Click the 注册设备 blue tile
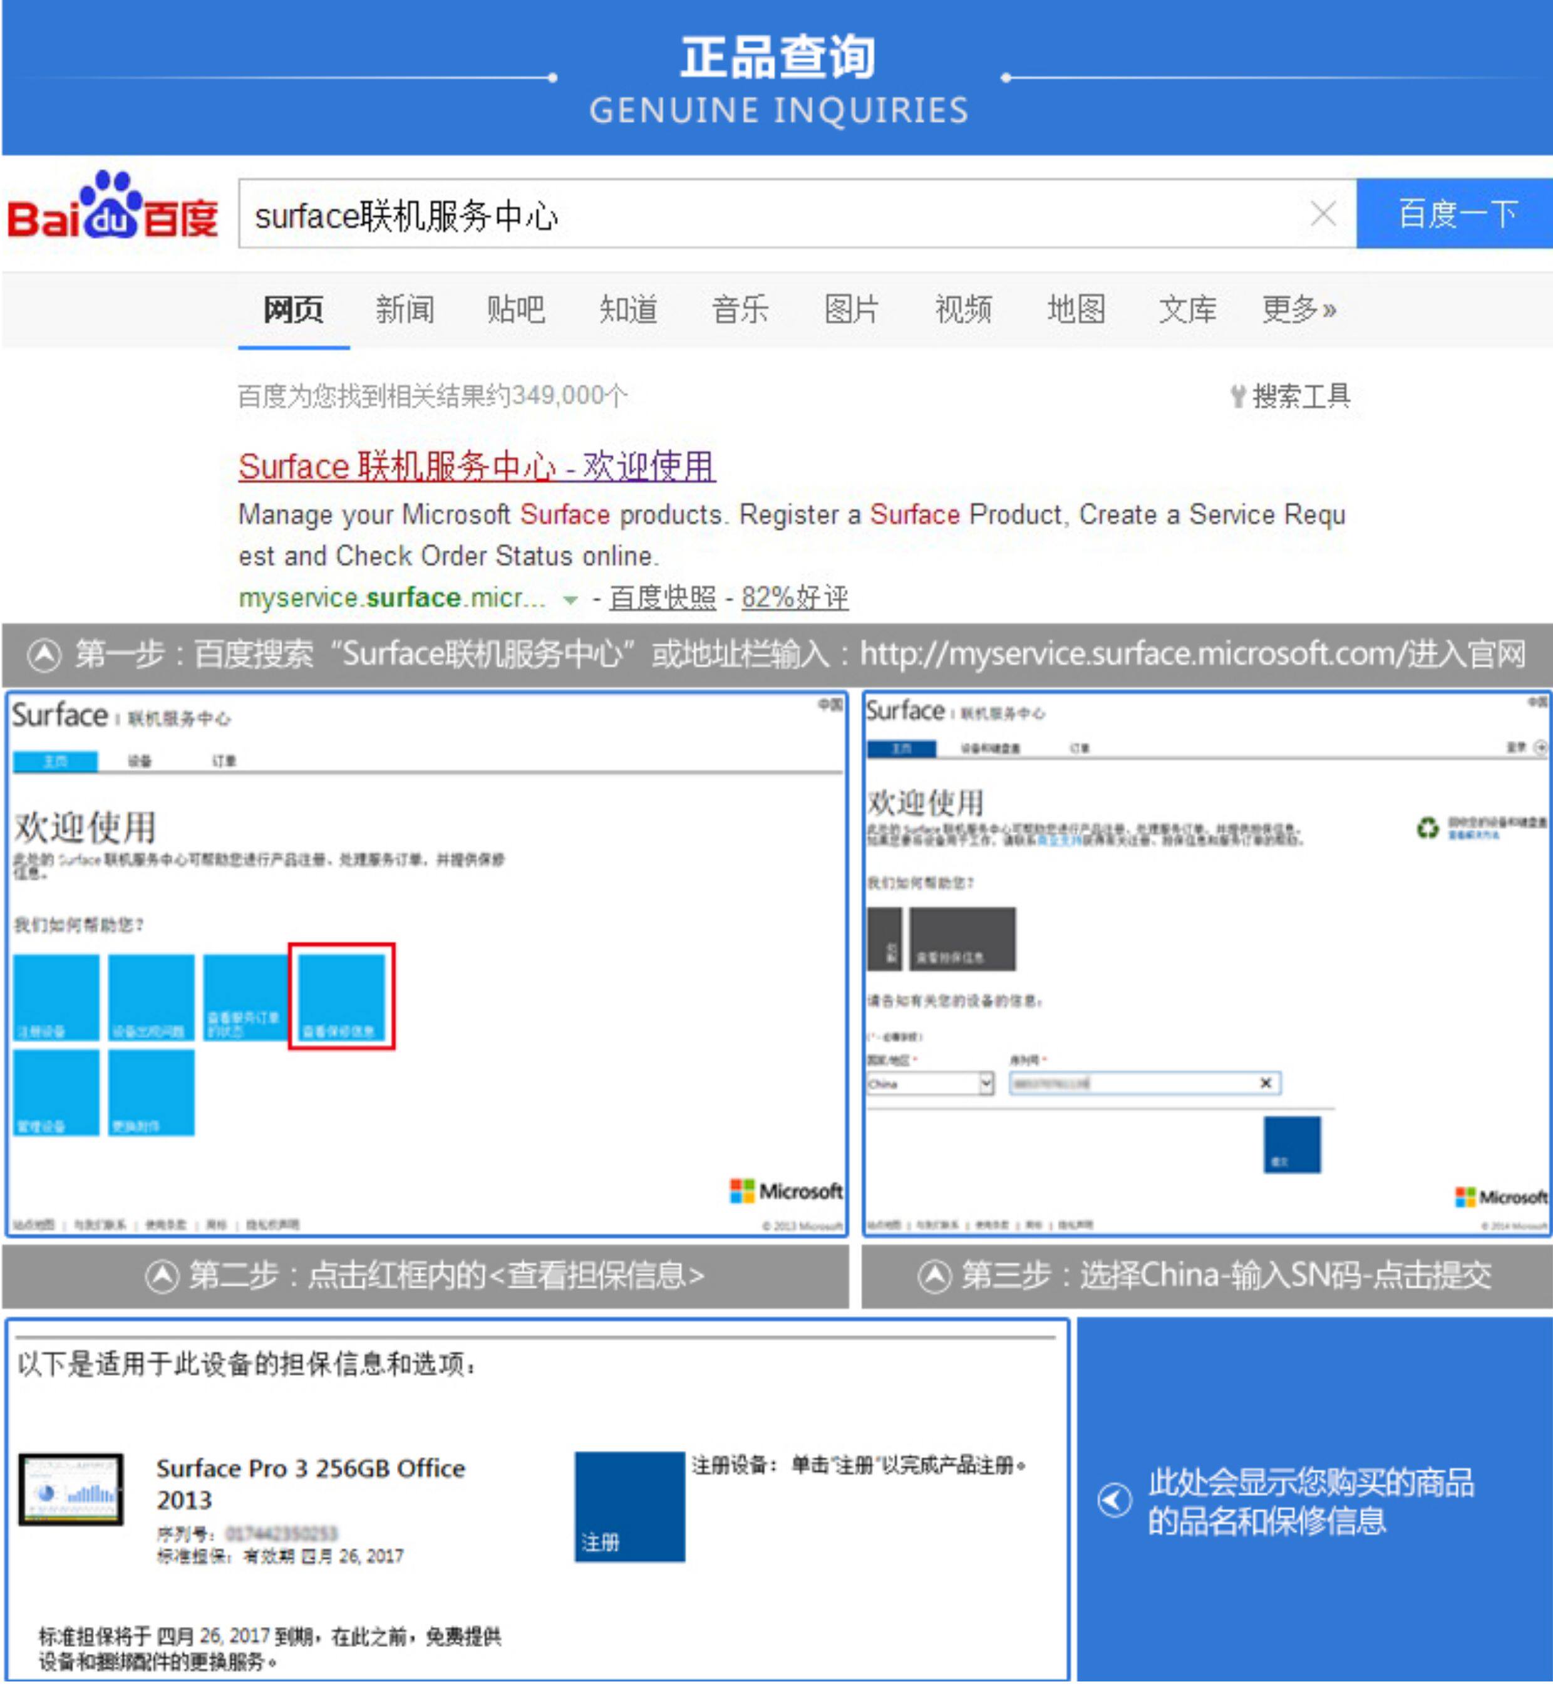 click(x=56, y=997)
